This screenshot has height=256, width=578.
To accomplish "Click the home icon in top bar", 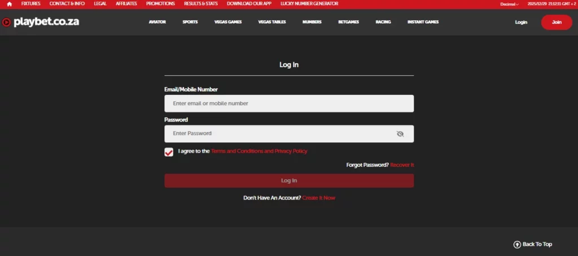I will click(x=9, y=4).
